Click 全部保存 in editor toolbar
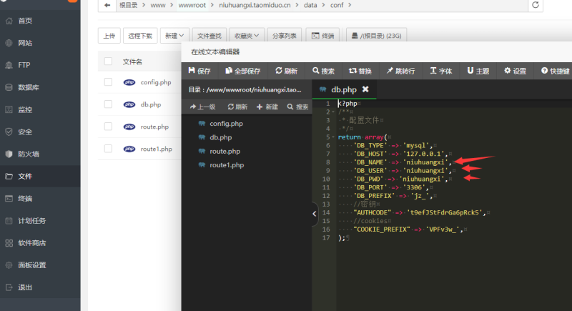The image size is (572, 311). pyautogui.click(x=242, y=71)
